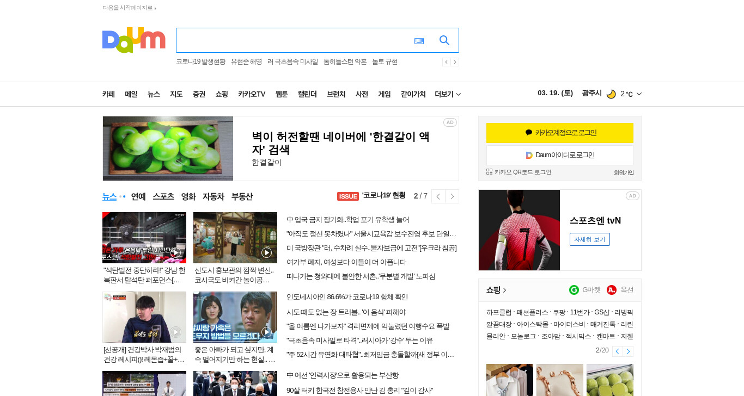Click the 회원가입 link
This screenshot has height=396, width=744.
click(624, 172)
